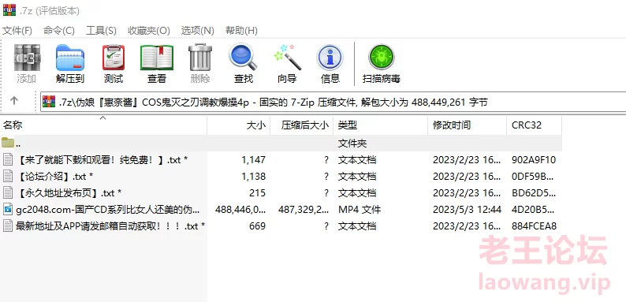
Task: Click the 【永久地址发布页】.txt document icon
Action: click(x=8, y=192)
